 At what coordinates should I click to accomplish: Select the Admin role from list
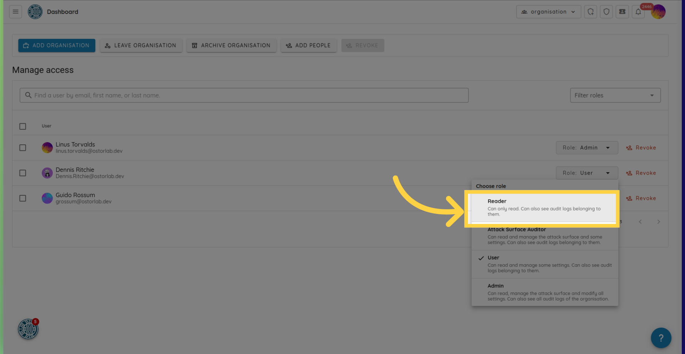[x=545, y=292]
